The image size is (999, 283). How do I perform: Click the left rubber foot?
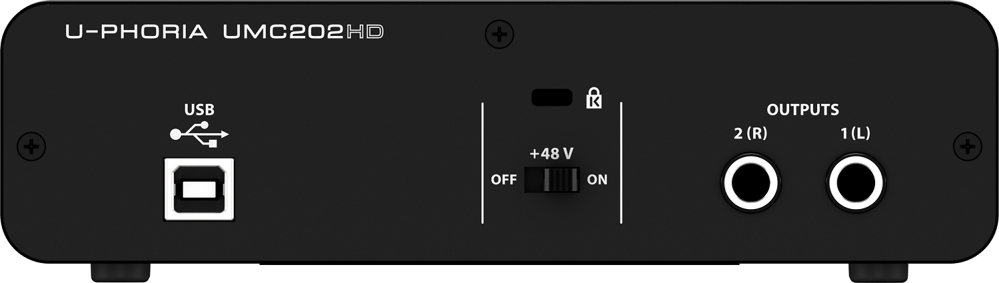click(121, 271)
